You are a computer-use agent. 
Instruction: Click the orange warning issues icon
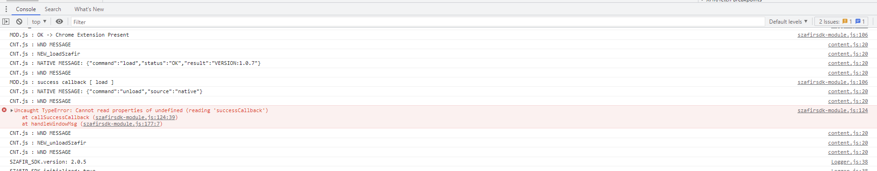click(x=845, y=22)
